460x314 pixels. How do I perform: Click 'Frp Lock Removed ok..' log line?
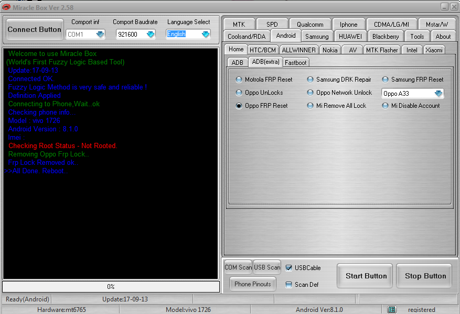43,162
